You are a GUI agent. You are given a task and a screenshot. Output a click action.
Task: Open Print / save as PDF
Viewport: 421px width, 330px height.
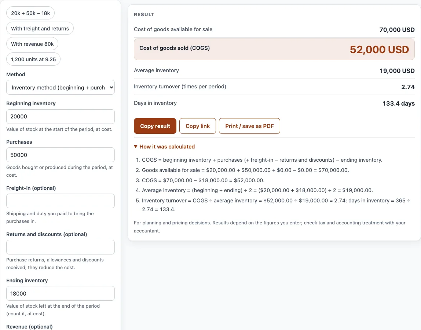click(x=249, y=126)
